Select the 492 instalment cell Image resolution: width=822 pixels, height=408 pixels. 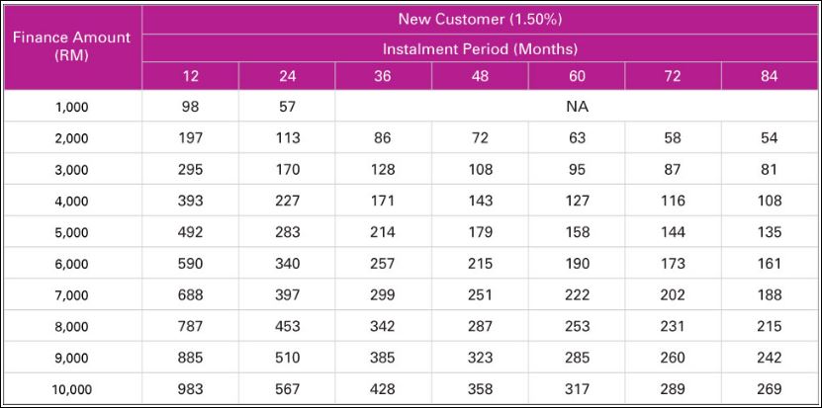pos(190,232)
